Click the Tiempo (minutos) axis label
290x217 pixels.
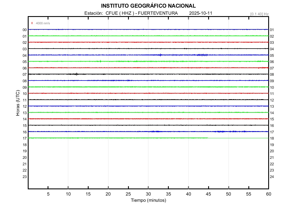pos(148,200)
